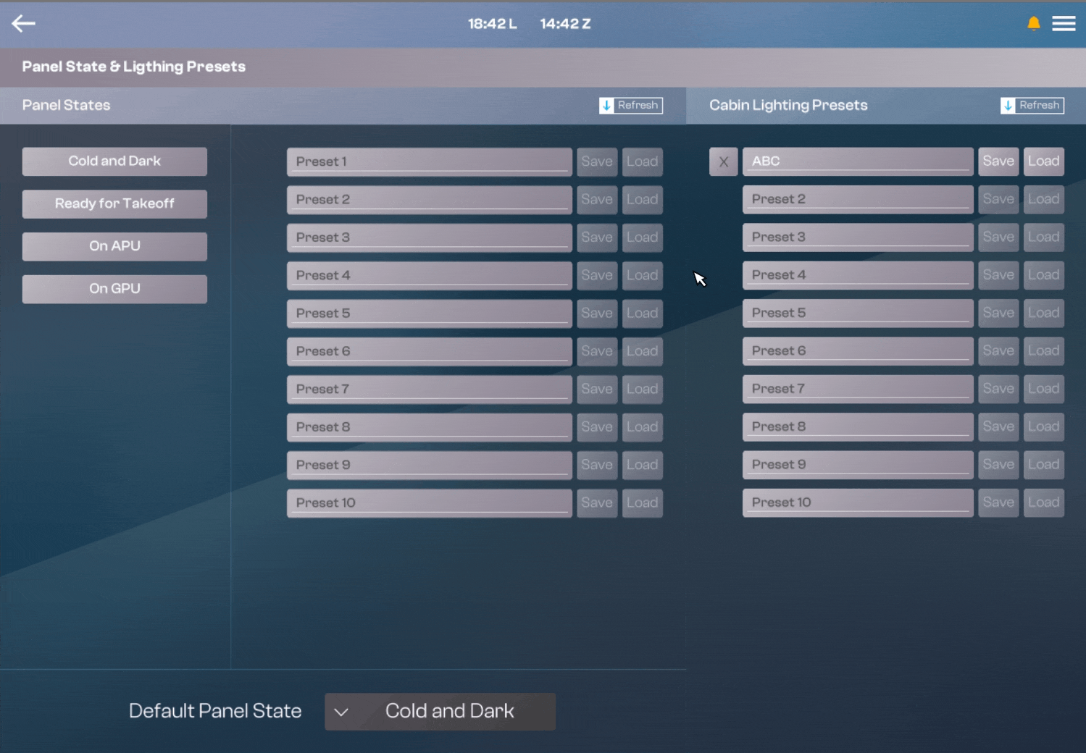Open the notifications bell

tap(1034, 24)
